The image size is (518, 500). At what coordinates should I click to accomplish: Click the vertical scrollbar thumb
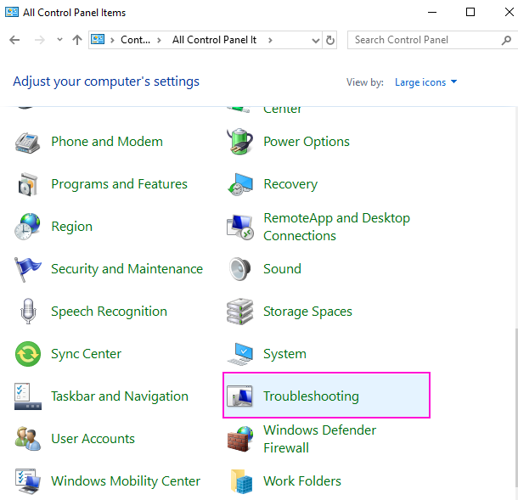click(x=516, y=407)
